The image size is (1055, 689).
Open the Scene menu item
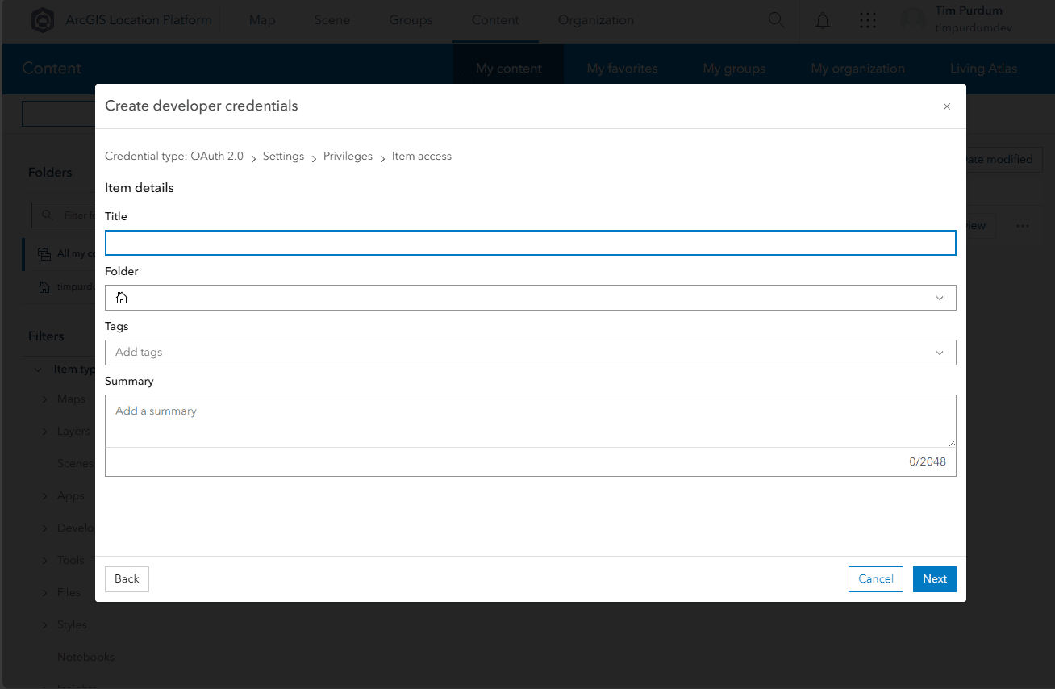[332, 20]
